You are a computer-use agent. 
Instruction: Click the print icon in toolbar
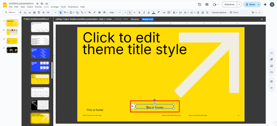pyautogui.click(x=34, y=12)
